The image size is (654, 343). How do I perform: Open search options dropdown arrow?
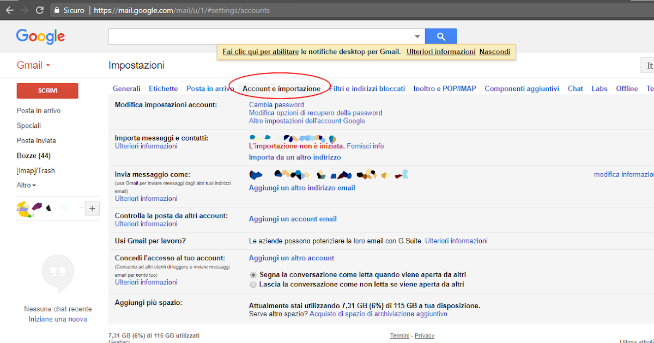(x=417, y=36)
